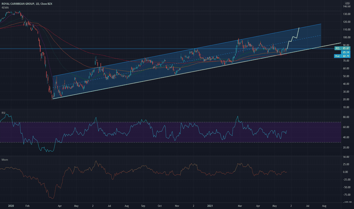Click the Post 82.79 price label
Image resolution: width=354 pixels, height=209 pixels.
pyautogui.click(x=342, y=56)
